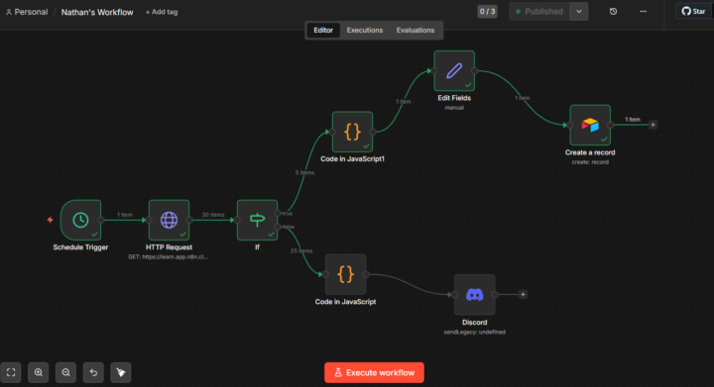This screenshot has width=714, height=387.
Task: Click the '25 items' connection label
Action: tap(301, 250)
